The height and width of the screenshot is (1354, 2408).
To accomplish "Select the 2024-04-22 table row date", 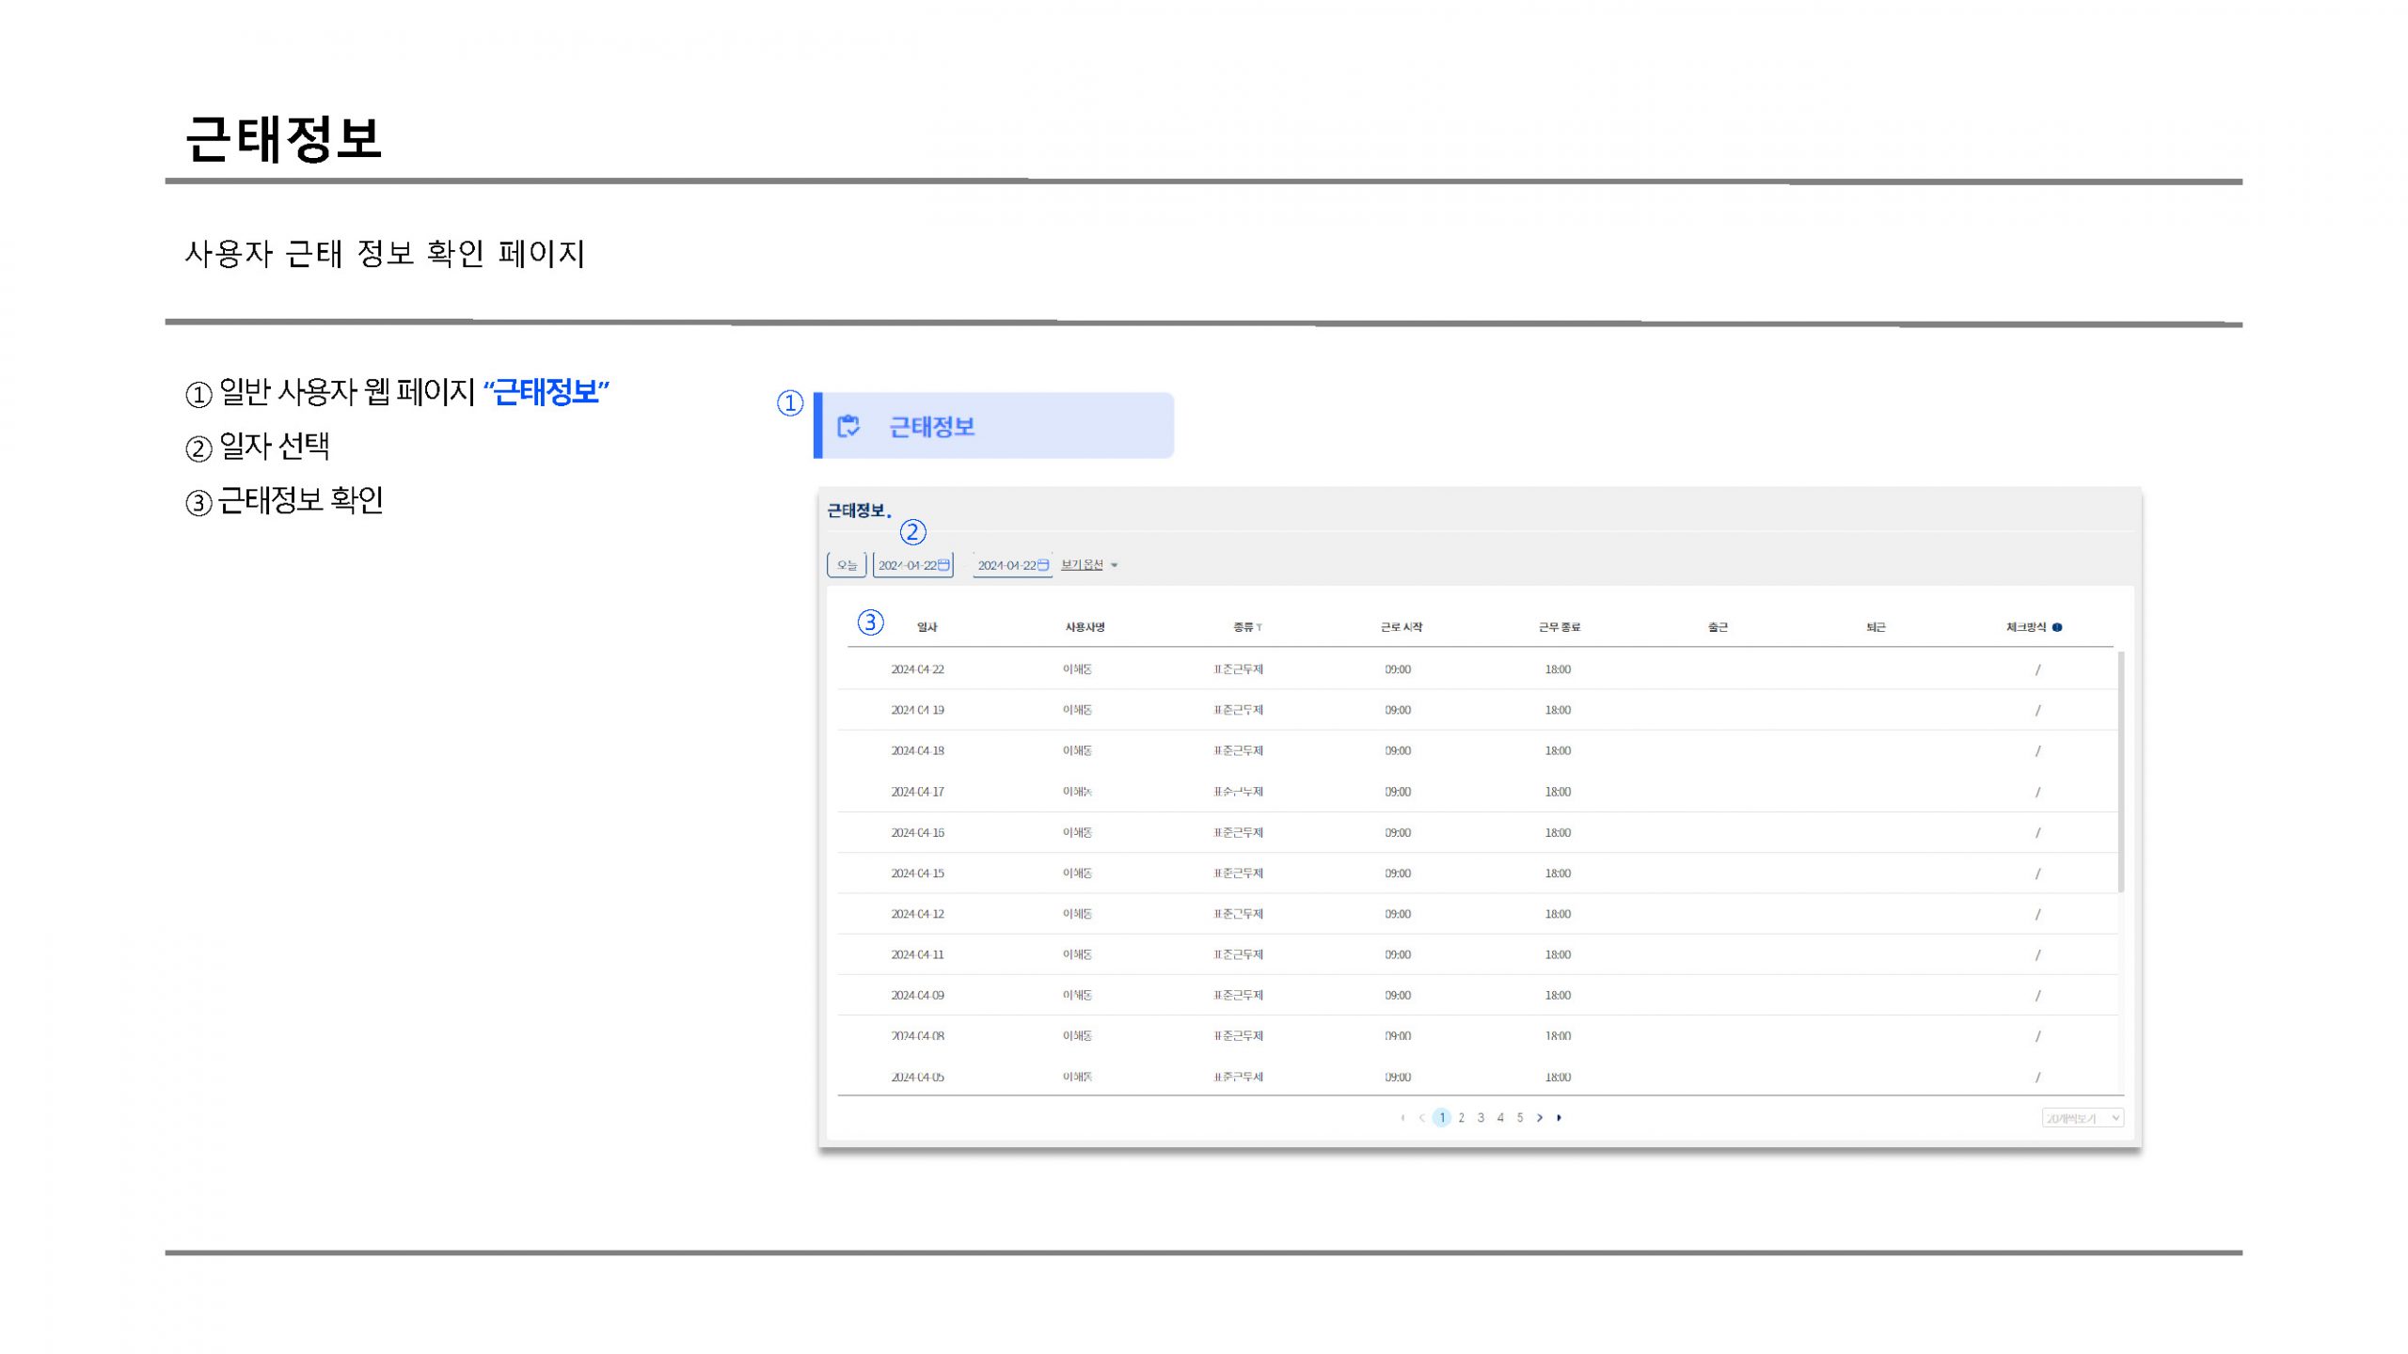I will (x=917, y=669).
